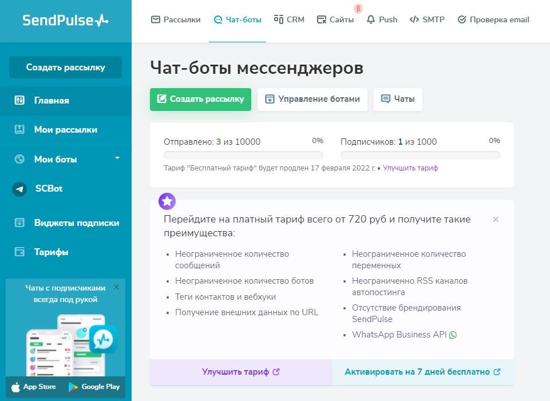Click 'Теги контактов и вебхуки' text
This screenshot has width=550, height=401.
point(225,297)
